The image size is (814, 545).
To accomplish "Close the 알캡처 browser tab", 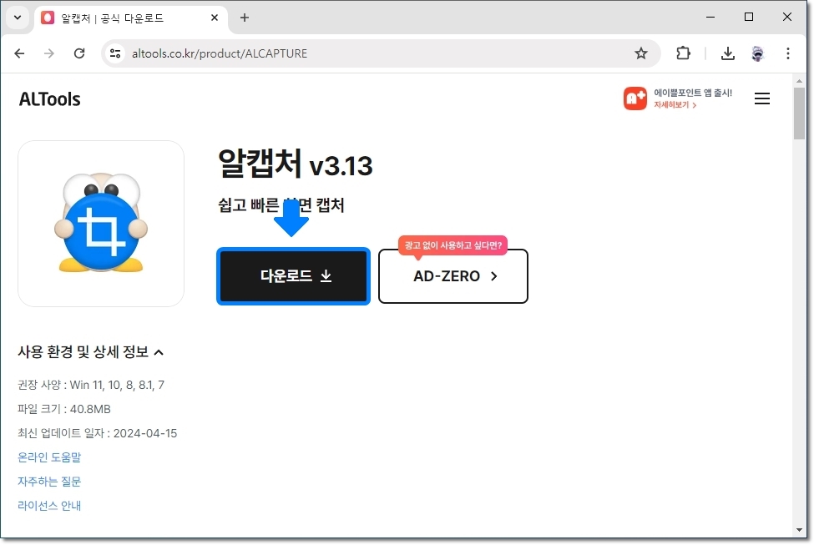I will (215, 18).
